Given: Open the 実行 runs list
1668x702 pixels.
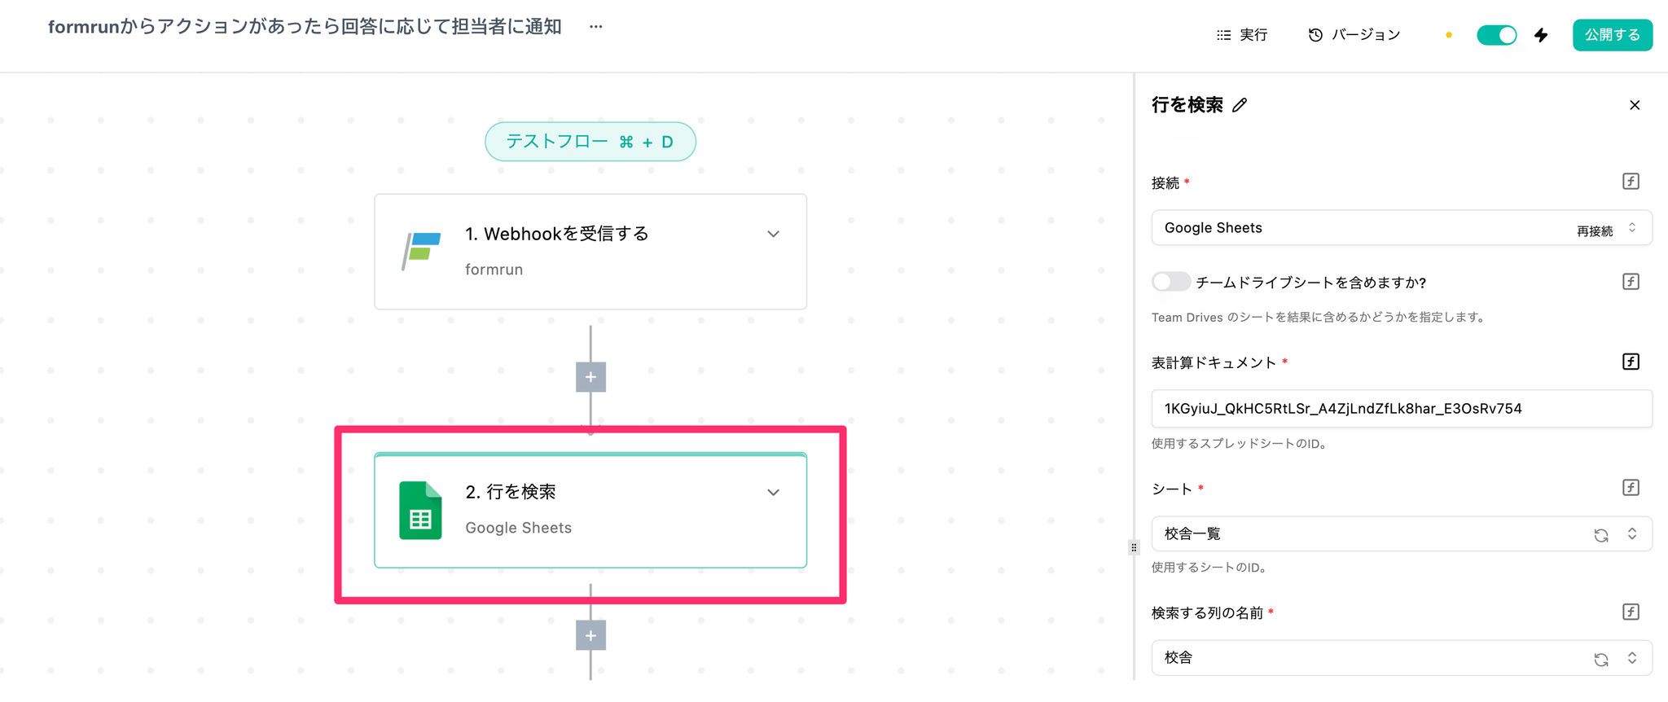Looking at the screenshot, I should pyautogui.click(x=1242, y=35).
